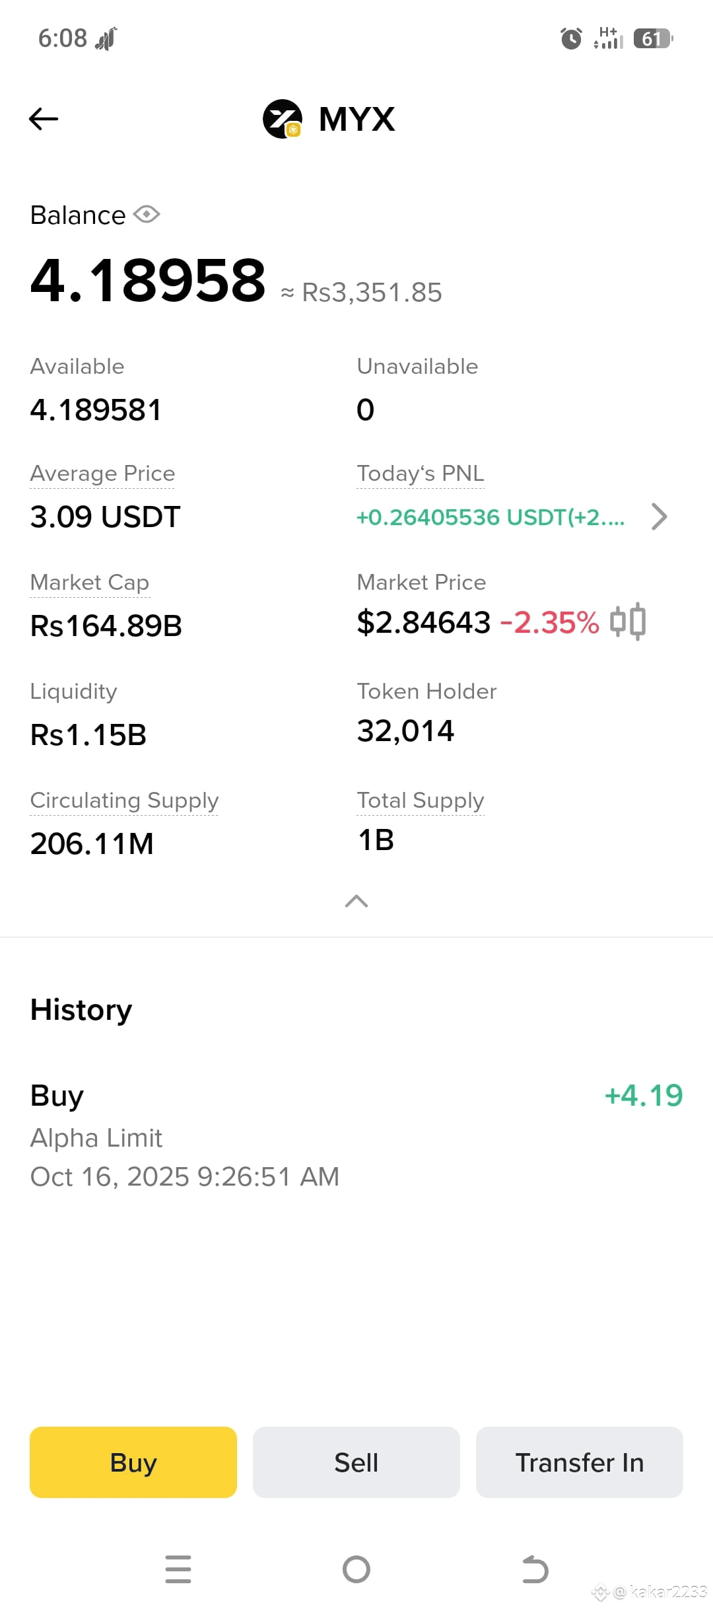Expand Today's PNL details chevron

pos(659,517)
